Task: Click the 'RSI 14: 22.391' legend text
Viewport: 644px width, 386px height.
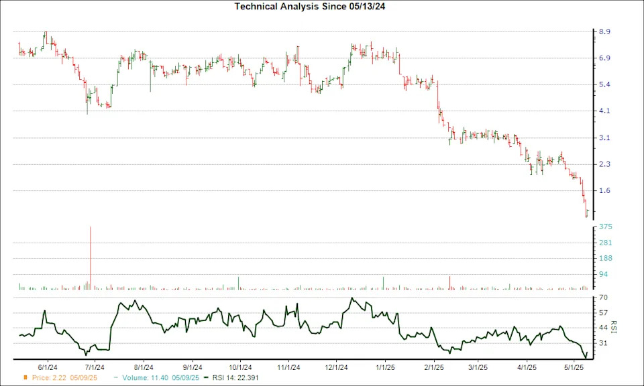Action: click(235, 378)
